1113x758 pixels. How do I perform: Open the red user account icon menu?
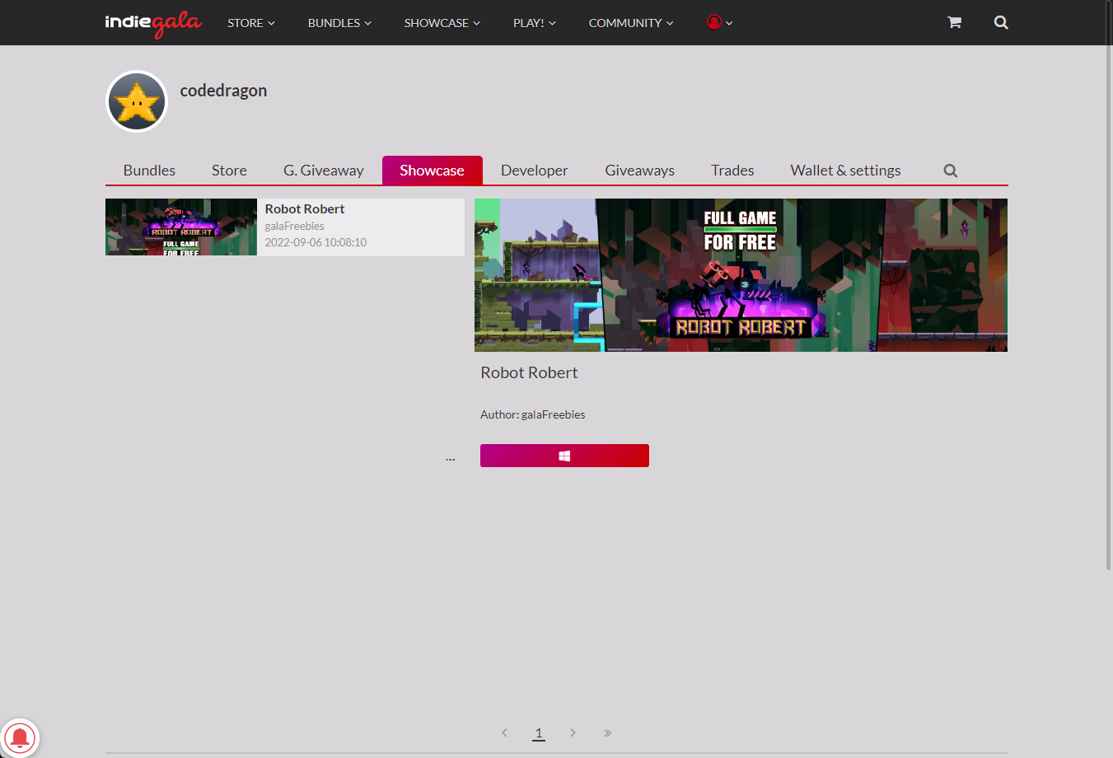click(x=719, y=22)
